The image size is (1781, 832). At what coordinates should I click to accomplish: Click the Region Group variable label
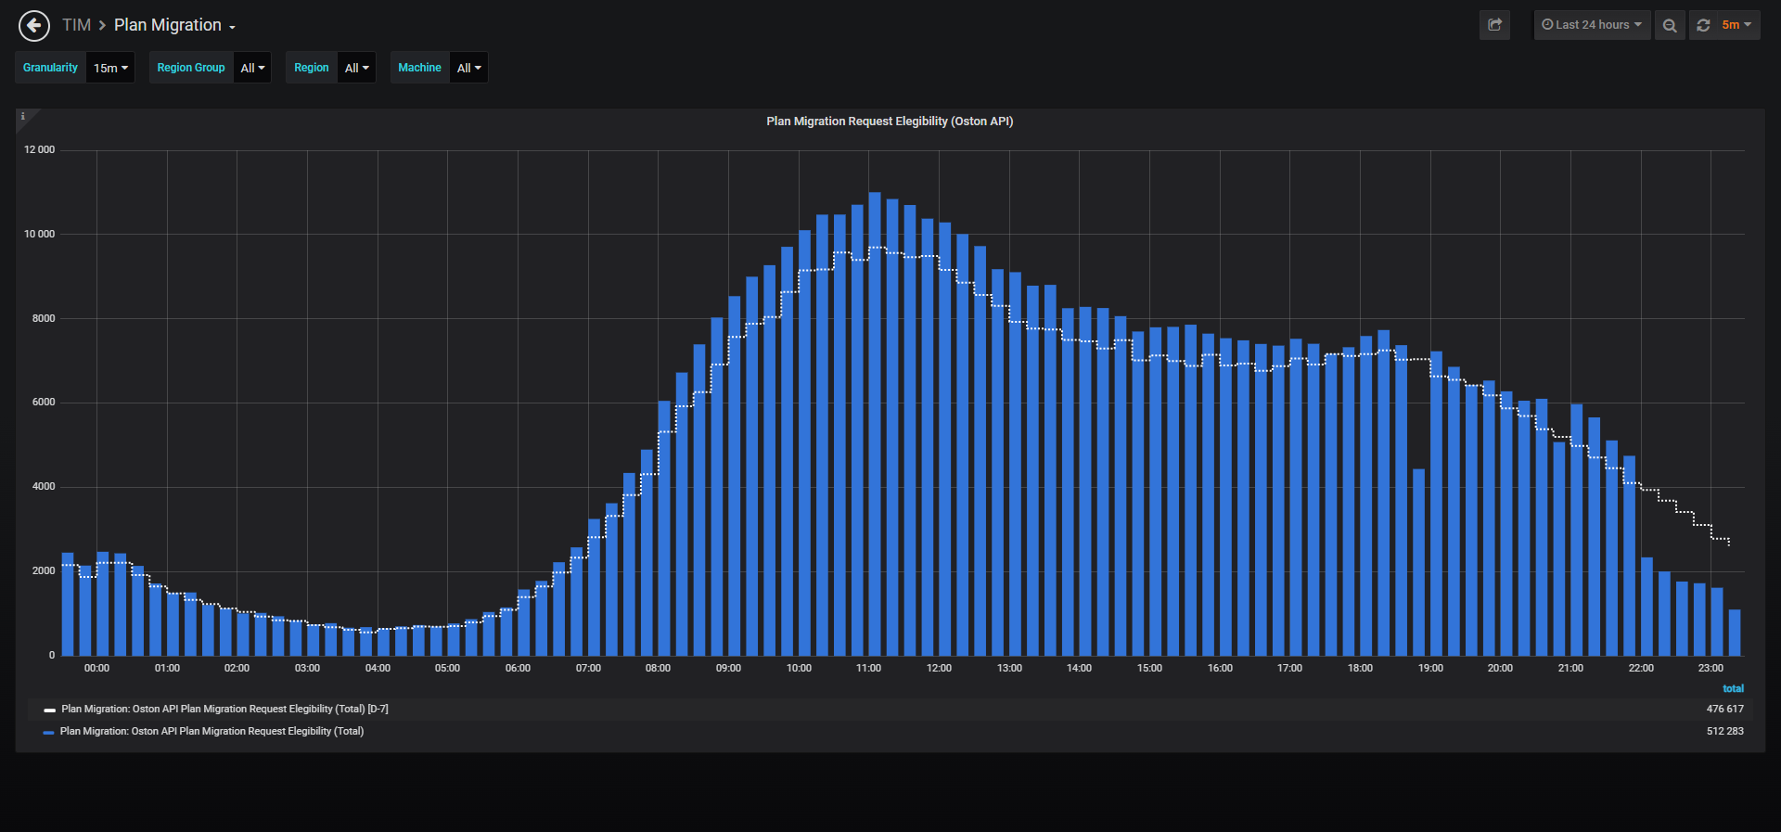[191, 68]
